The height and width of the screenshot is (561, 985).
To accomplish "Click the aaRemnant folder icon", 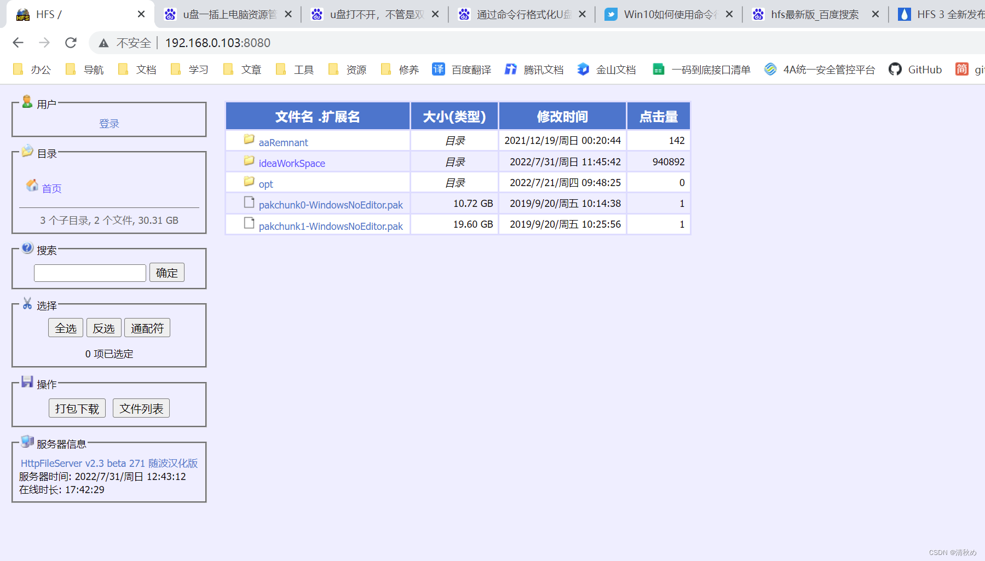I will 248,139.
